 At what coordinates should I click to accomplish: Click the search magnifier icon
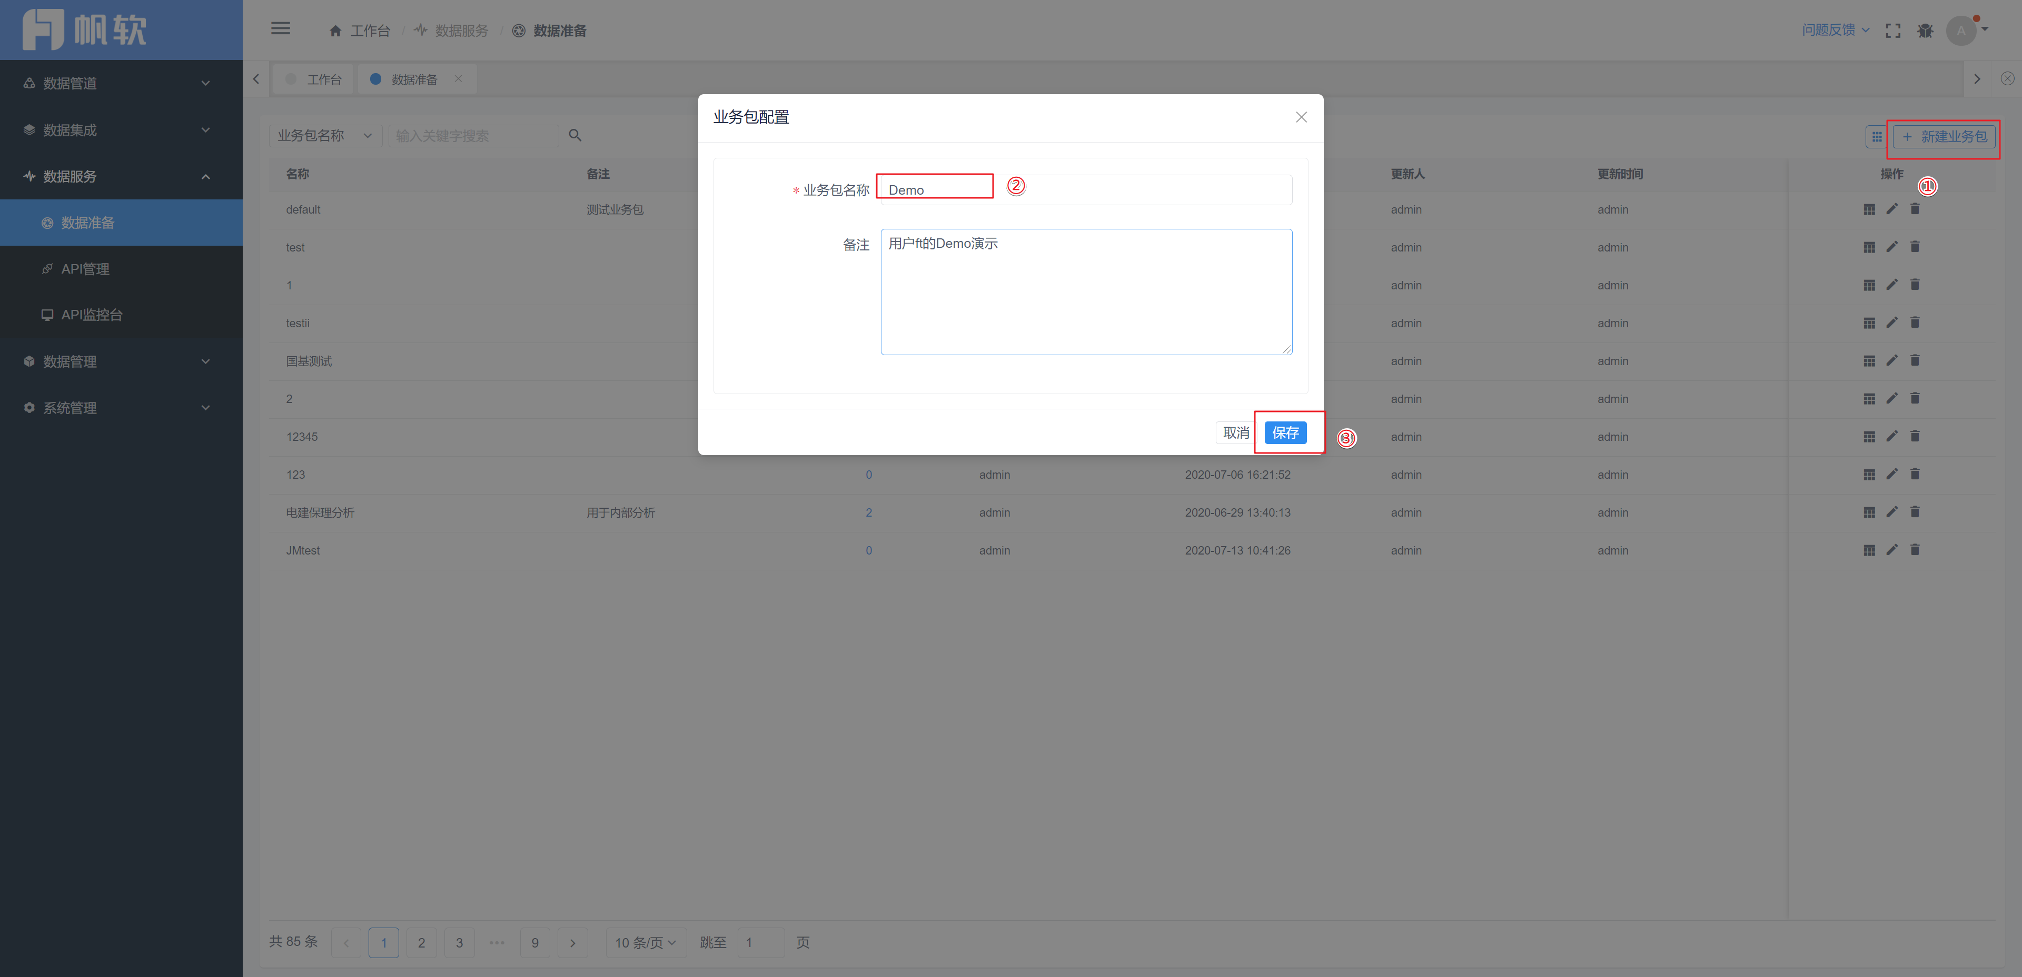[574, 136]
